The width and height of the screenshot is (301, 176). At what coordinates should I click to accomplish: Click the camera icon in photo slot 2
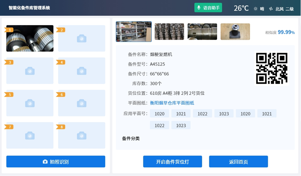(x=82, y=39)
